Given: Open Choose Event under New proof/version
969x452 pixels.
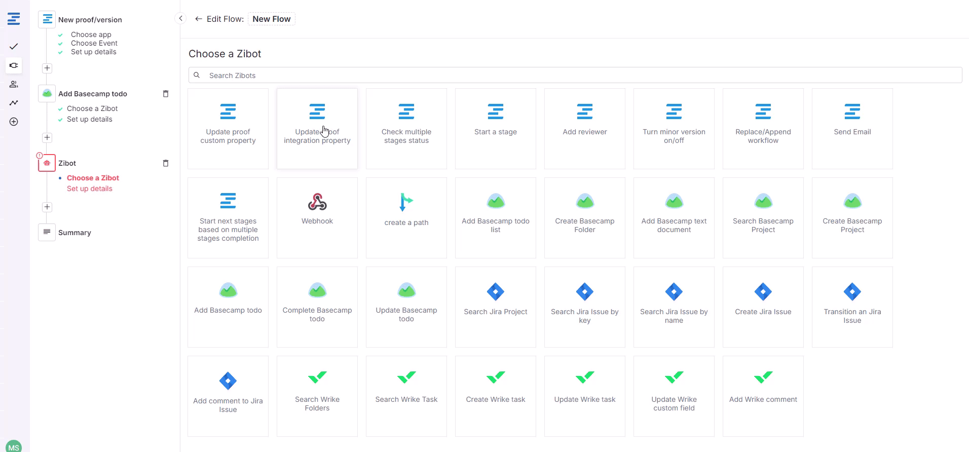Looking at the screenshot, I should pyautogui.click(x=94, y=43).
